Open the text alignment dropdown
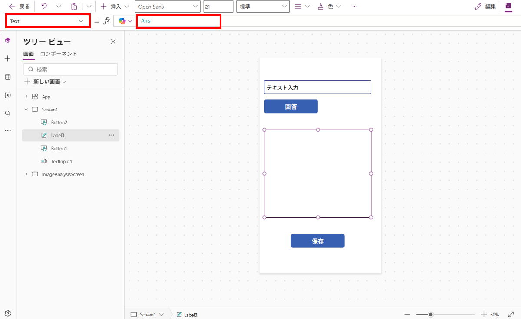The width and height of the screenshot is (521, 319). [302, 7]
